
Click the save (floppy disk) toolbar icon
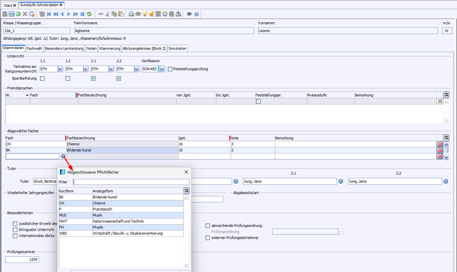pos(12,13)
